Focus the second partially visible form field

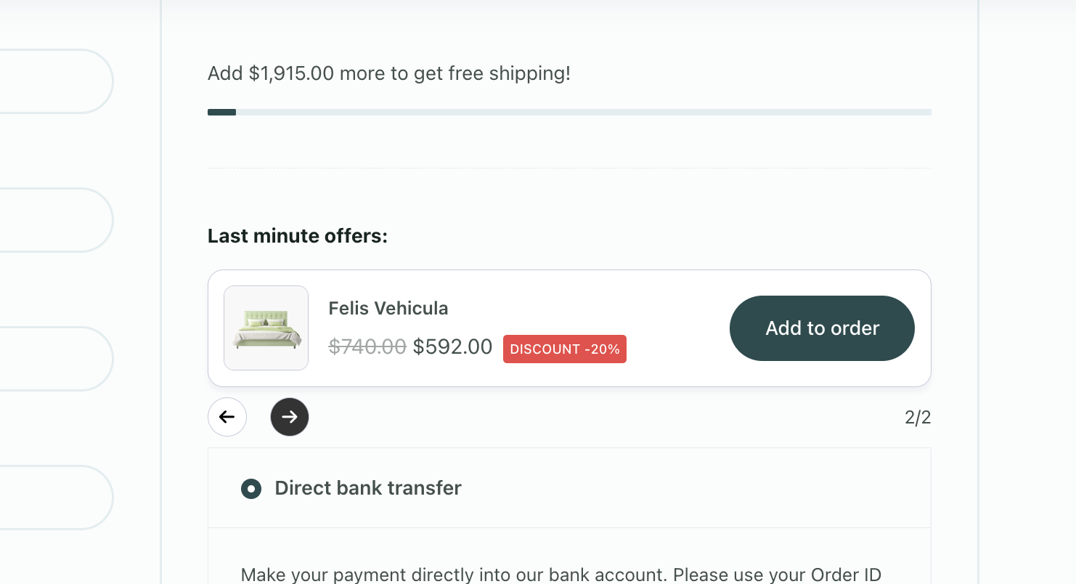pos(51,220)
